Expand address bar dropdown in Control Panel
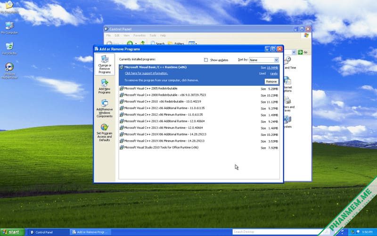 [x=294, y=52]
